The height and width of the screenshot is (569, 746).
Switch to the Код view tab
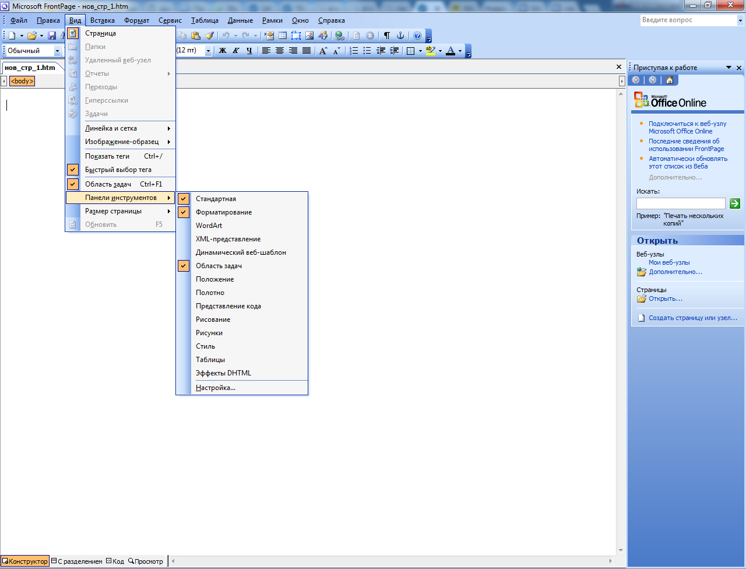pyautogui.click(x=115, y=561)
